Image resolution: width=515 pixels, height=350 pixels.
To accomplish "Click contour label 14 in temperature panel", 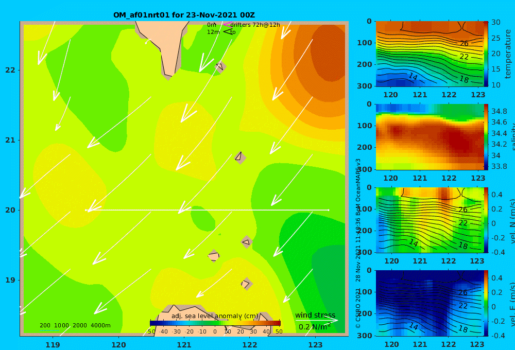I will [x=413, y=77].
